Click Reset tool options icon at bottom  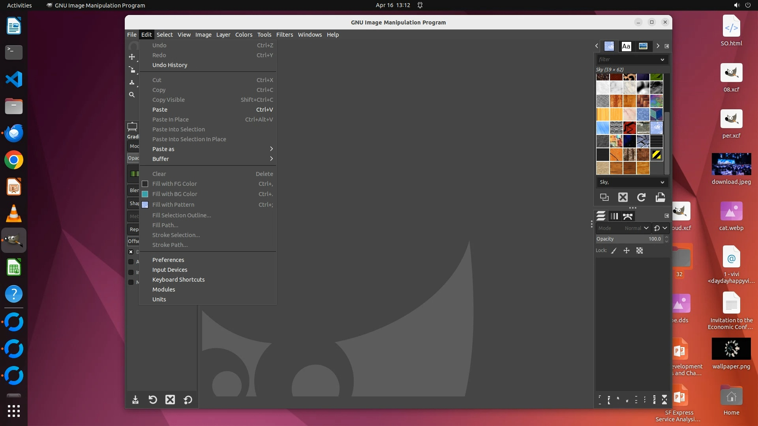click(x=188, y=400)
